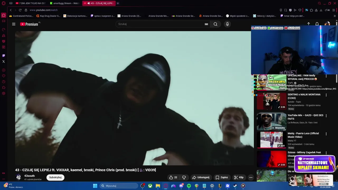
Task: Open the Opera easy setup menu
Action: point(334,10)
